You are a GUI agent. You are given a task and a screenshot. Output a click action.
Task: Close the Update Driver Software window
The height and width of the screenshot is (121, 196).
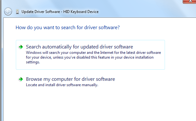coord(190,2)
